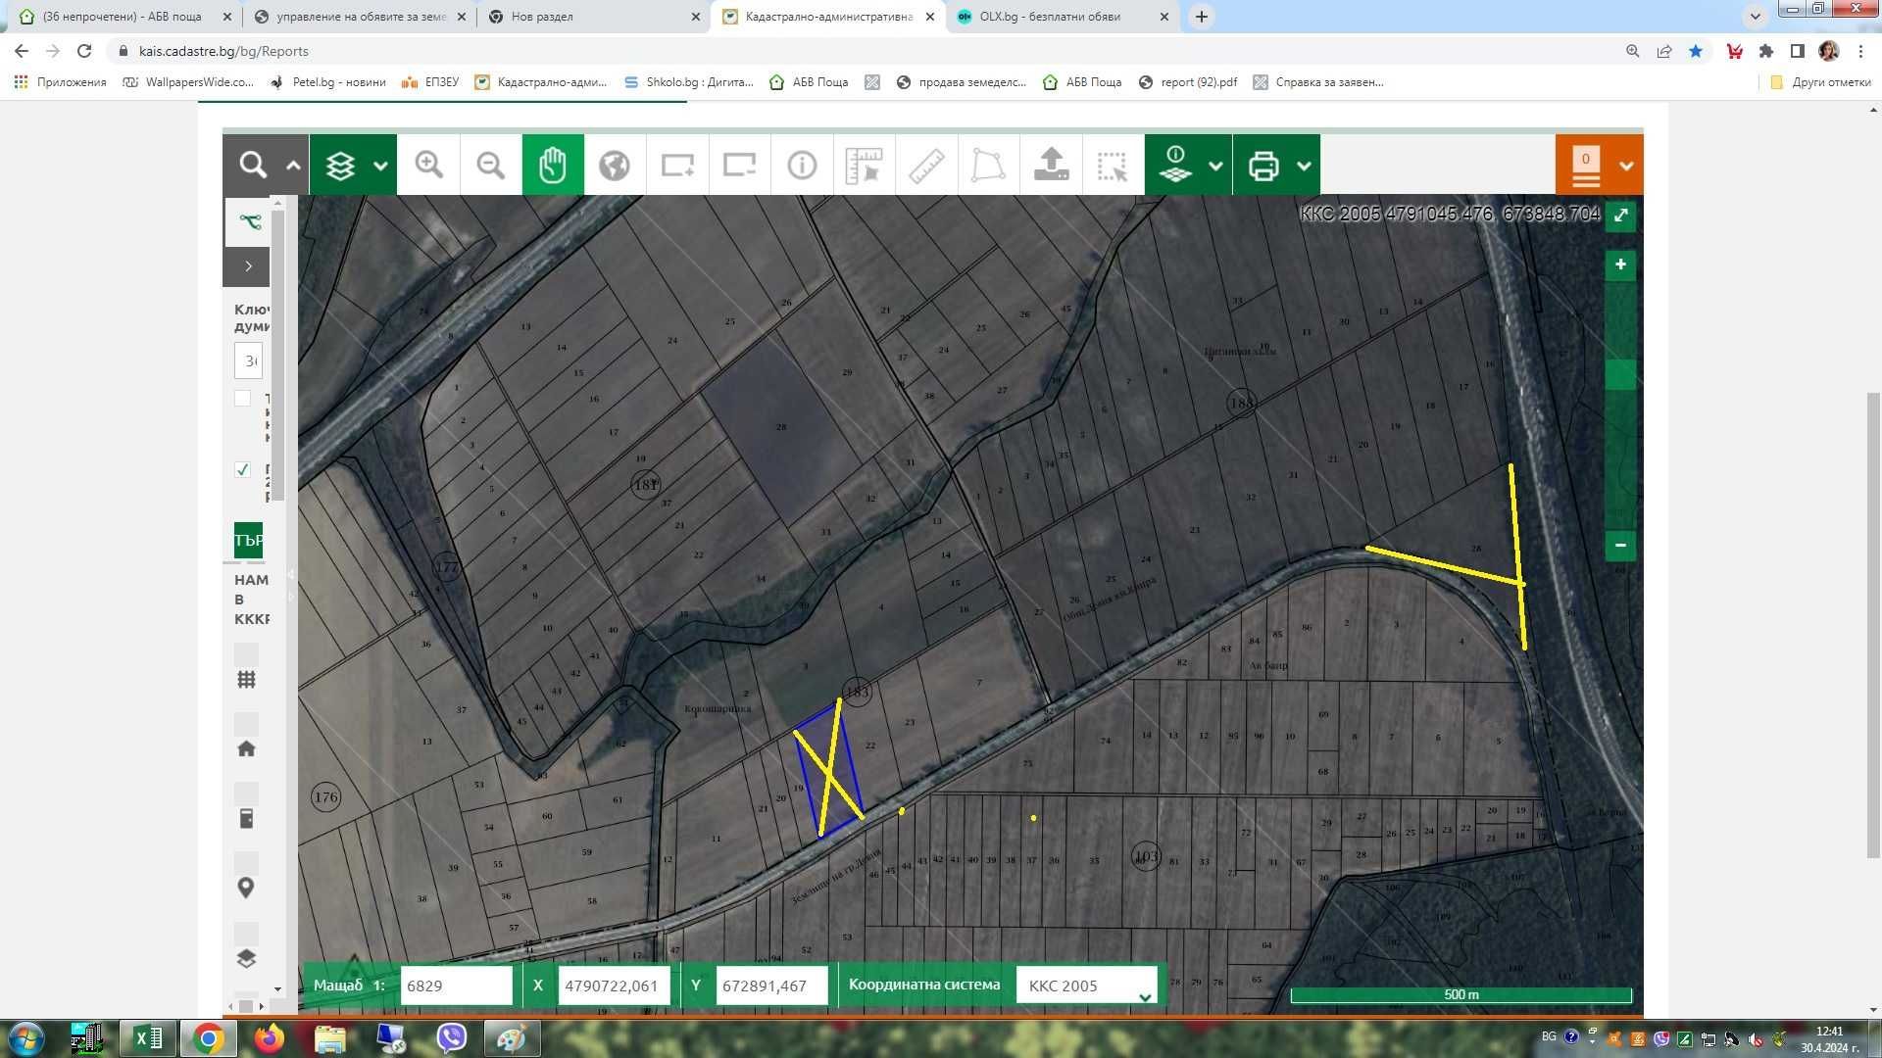Tick the unchecked search option checkbox

click(243, 399)
